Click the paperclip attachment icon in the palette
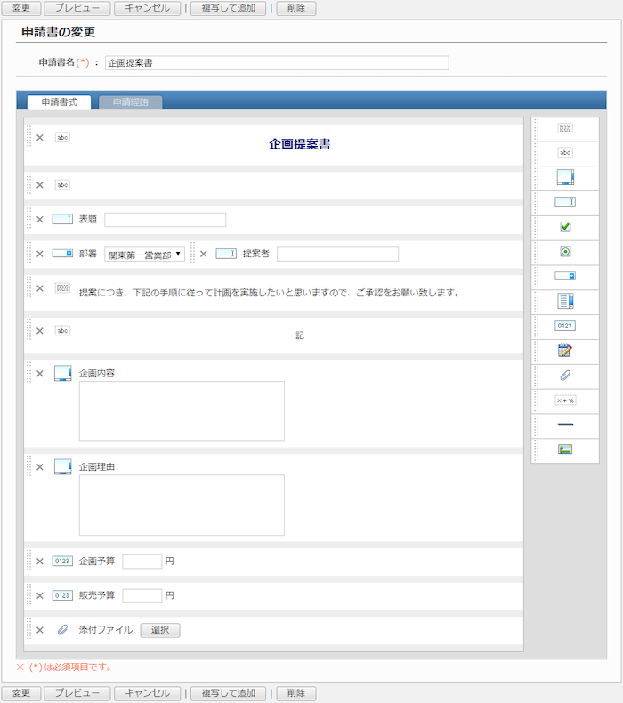 tap(565, 376)
